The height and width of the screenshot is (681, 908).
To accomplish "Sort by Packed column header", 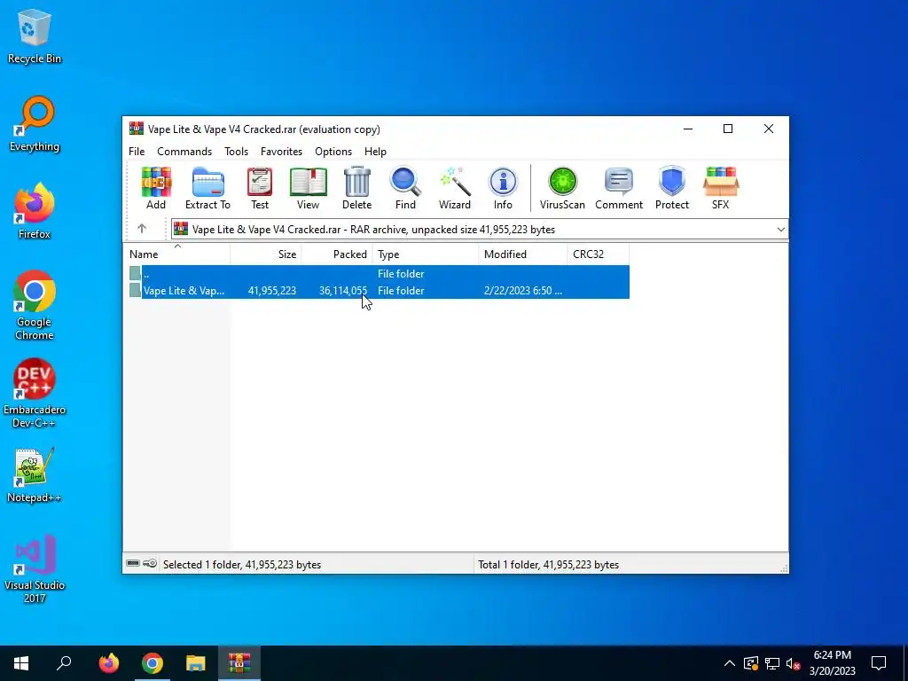I will click(x=337, y=254).
